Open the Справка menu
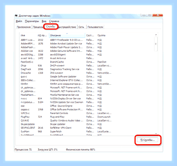The height and width of the screenshot is (166, 177). coord(54,21)
